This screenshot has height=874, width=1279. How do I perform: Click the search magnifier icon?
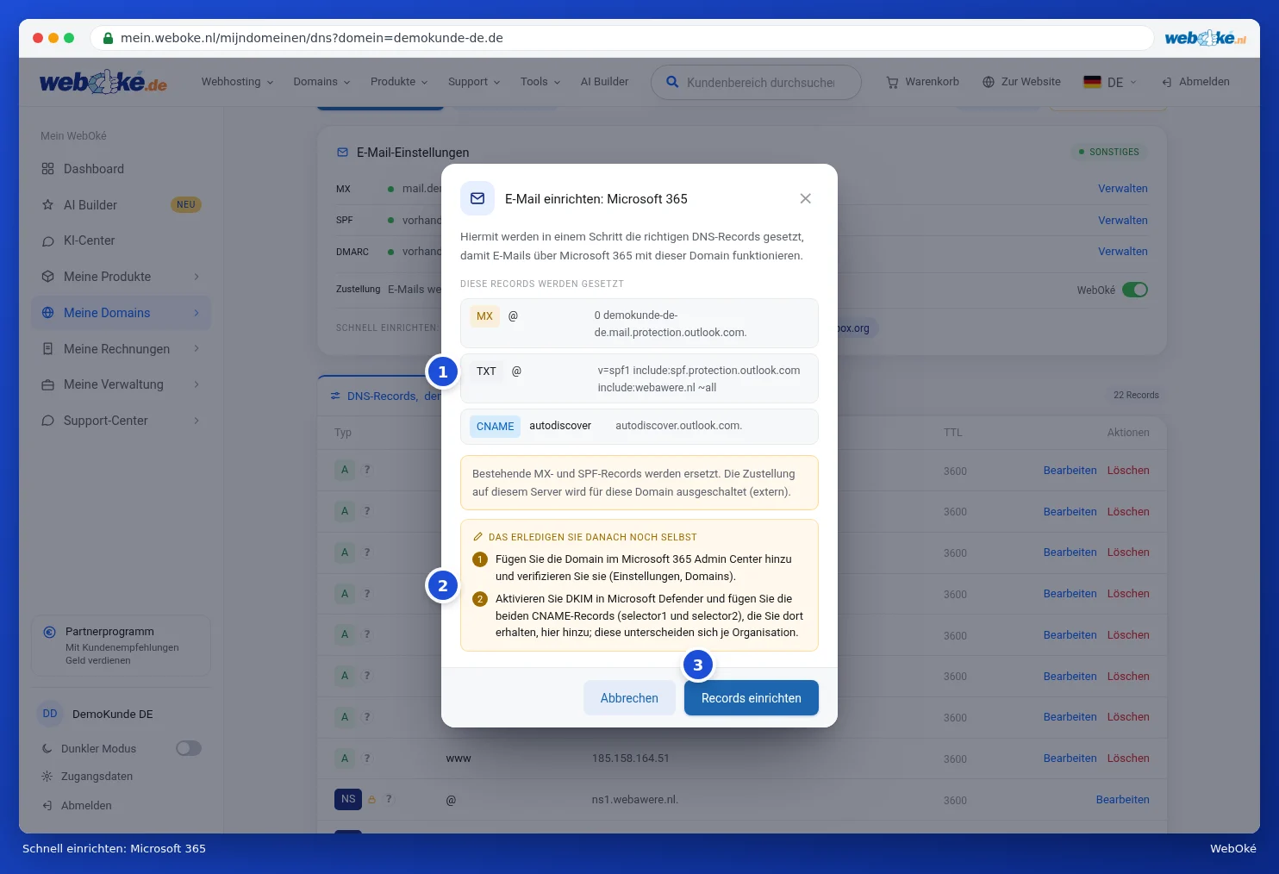pos(672,82)
